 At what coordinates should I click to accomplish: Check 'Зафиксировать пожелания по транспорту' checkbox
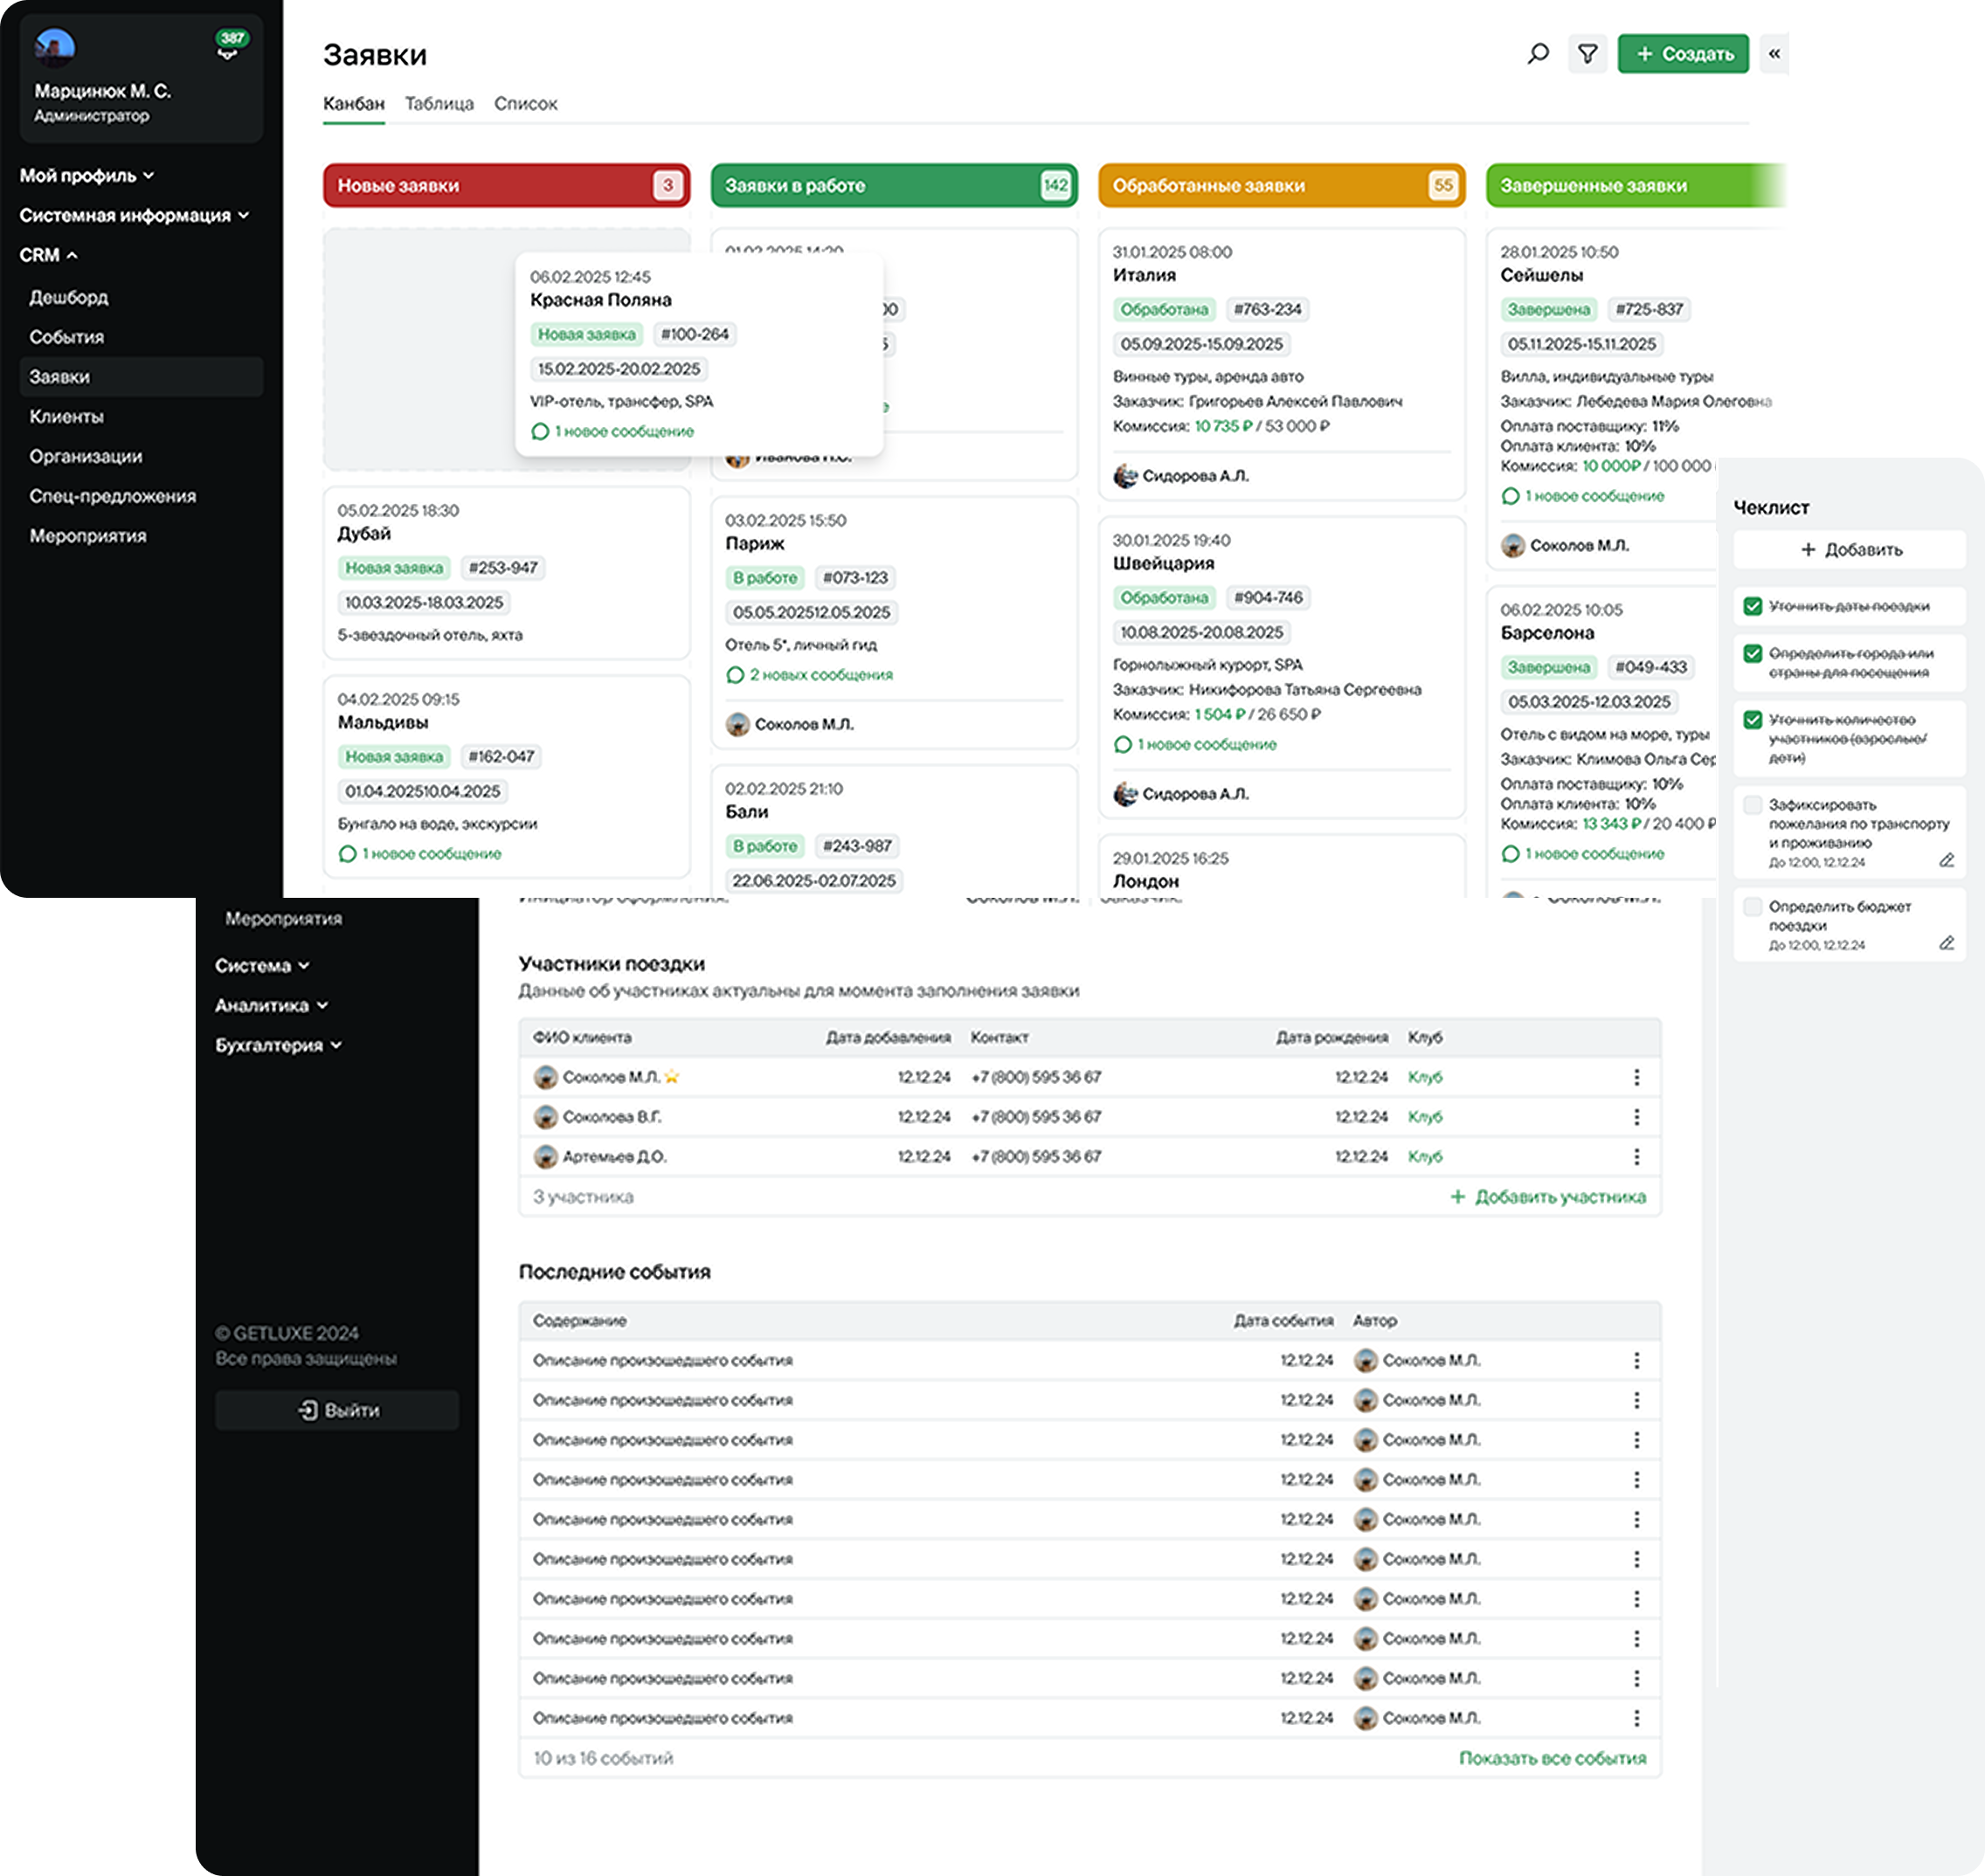point(1753,805)
